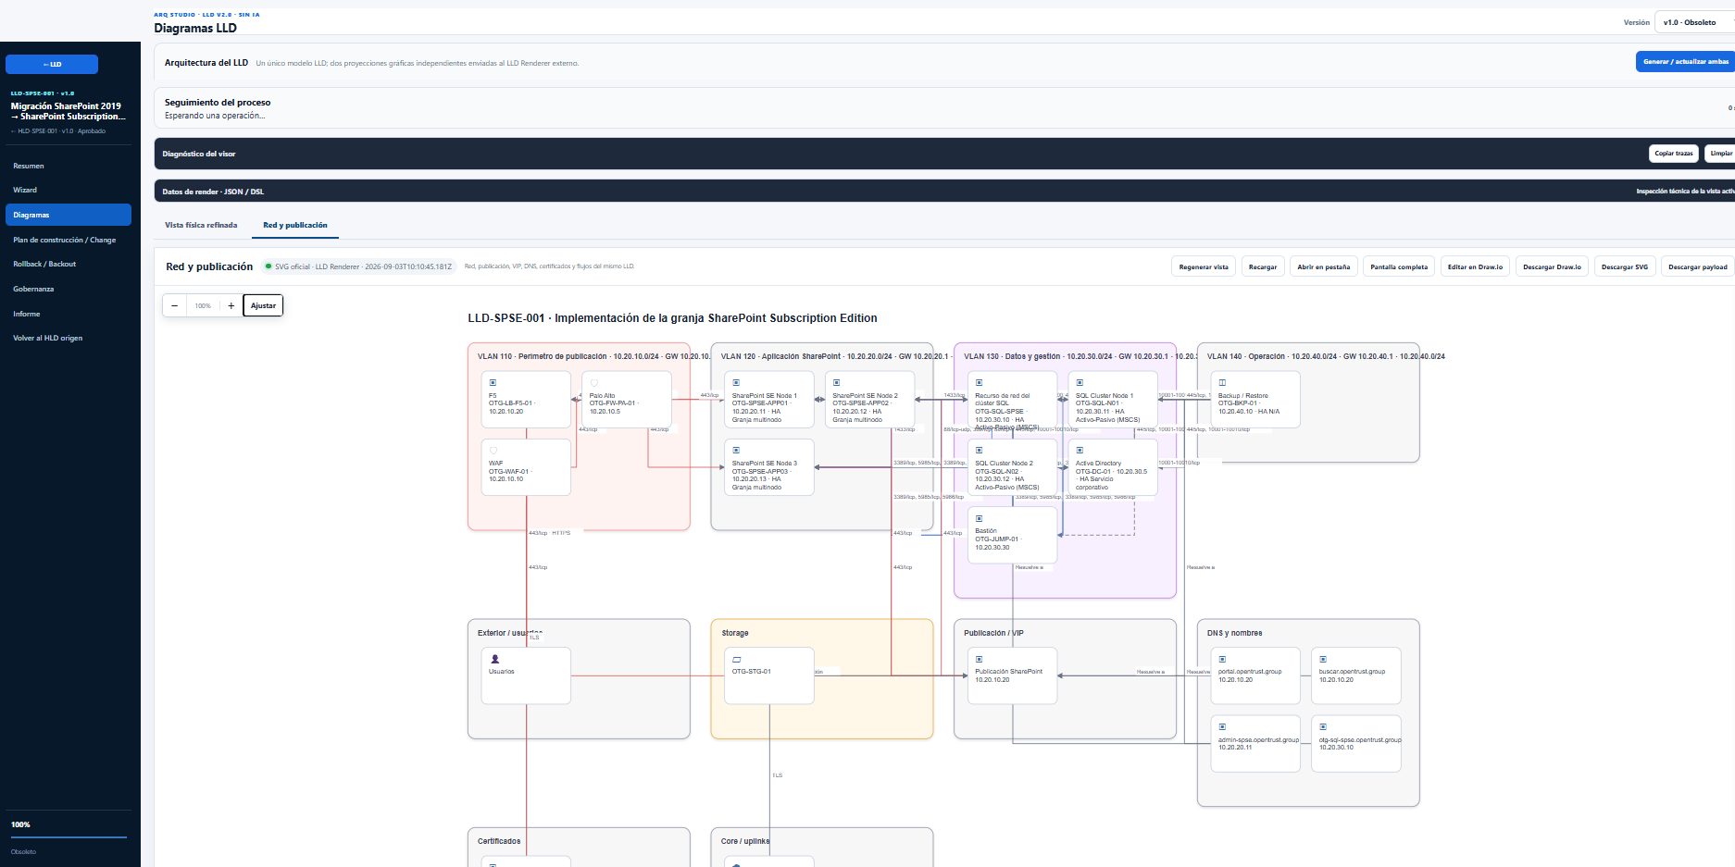Expand the Datos de render JSON / DSL panel
Viewport: 1735px width, 867px height.
click(944, 192)
